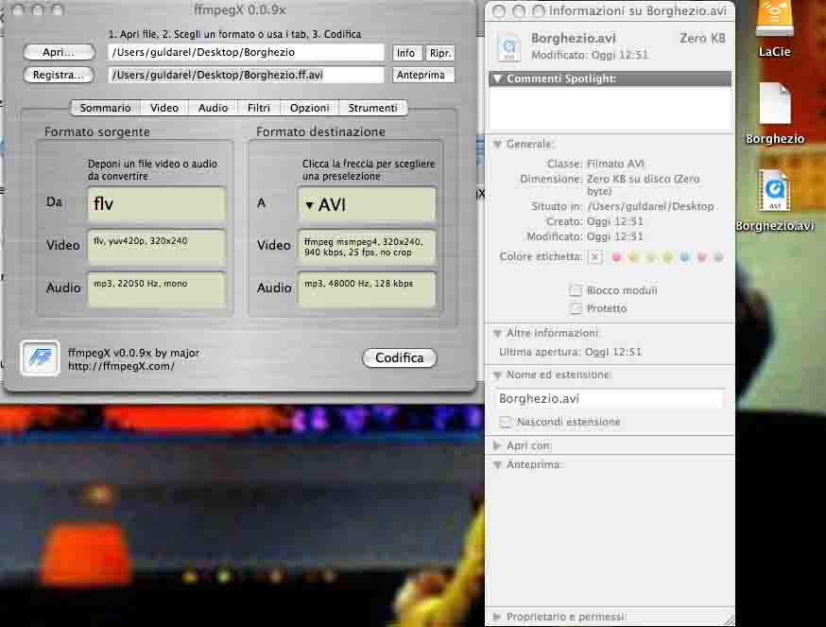The width and height of the screenshot is (826, 627).
Task: Click the destination video ffmpeg msmpeg4 field
Action: tap(367, 247)
